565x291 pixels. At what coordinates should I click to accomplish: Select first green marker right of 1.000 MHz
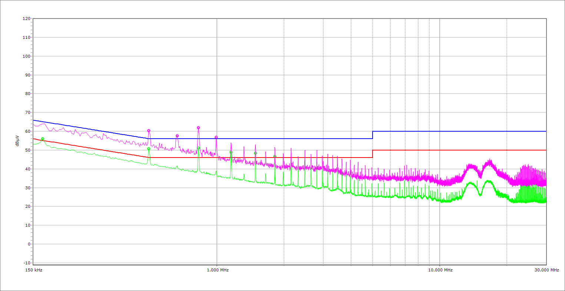pos(231,152)
